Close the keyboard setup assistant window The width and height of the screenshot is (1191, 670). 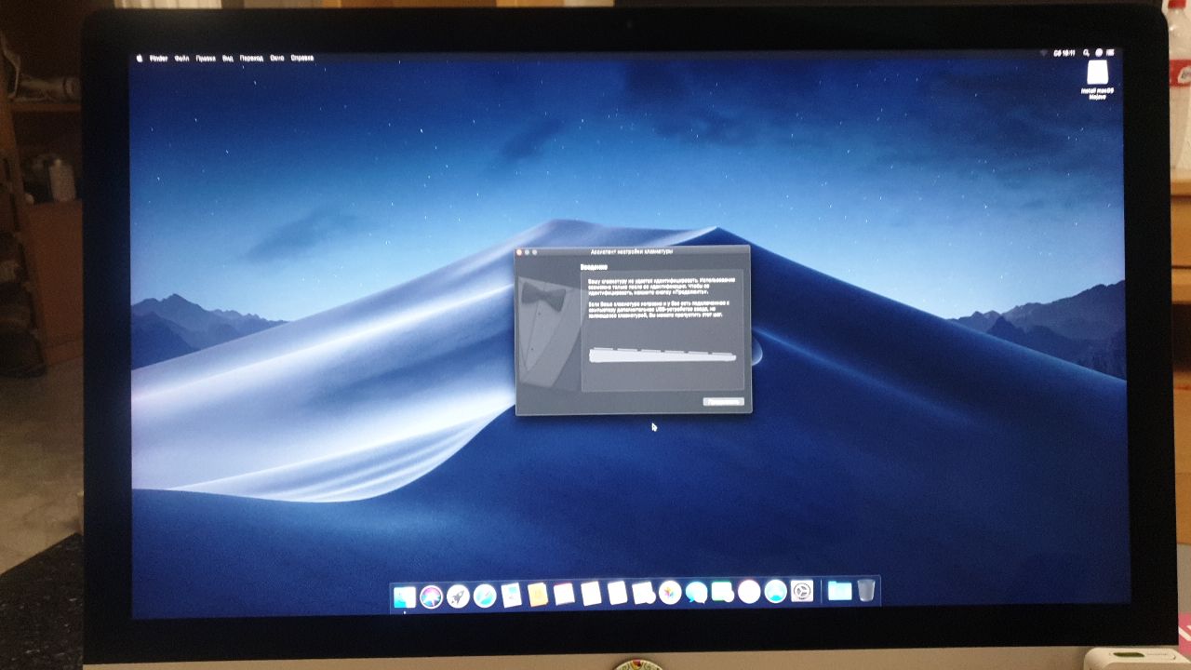(x=520, y=251)
